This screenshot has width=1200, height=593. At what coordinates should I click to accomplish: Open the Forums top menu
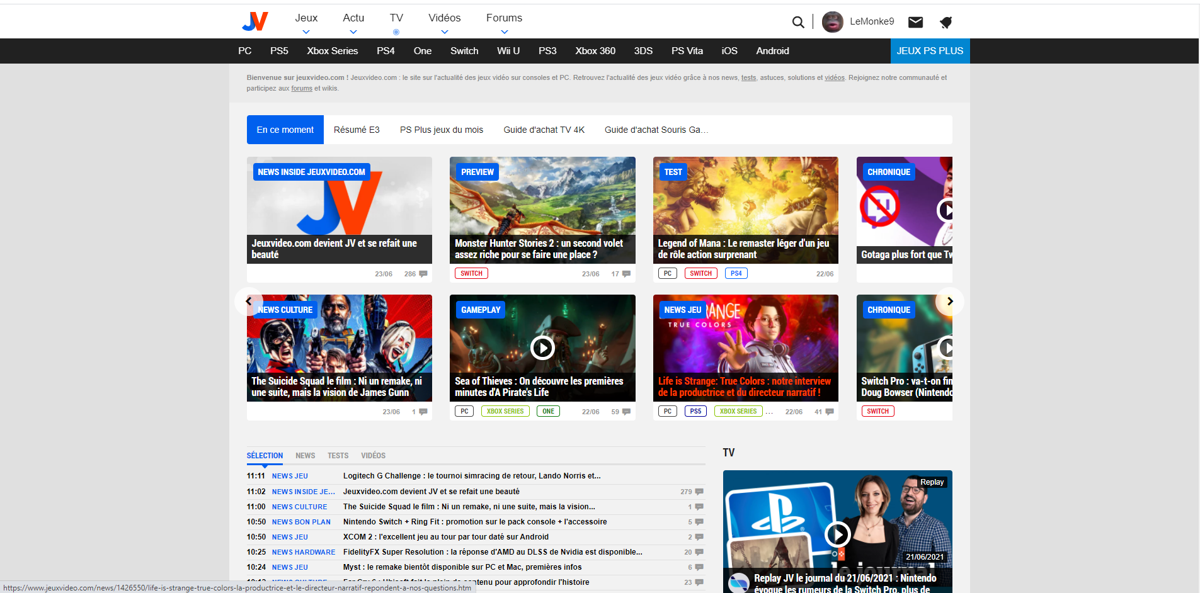pyautogui.click(x=504, y=18)
